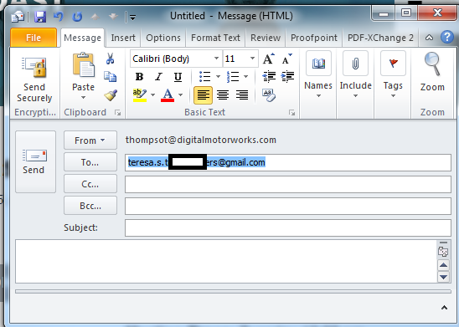Open font color dropdown arrow

[x=180, y=95]
